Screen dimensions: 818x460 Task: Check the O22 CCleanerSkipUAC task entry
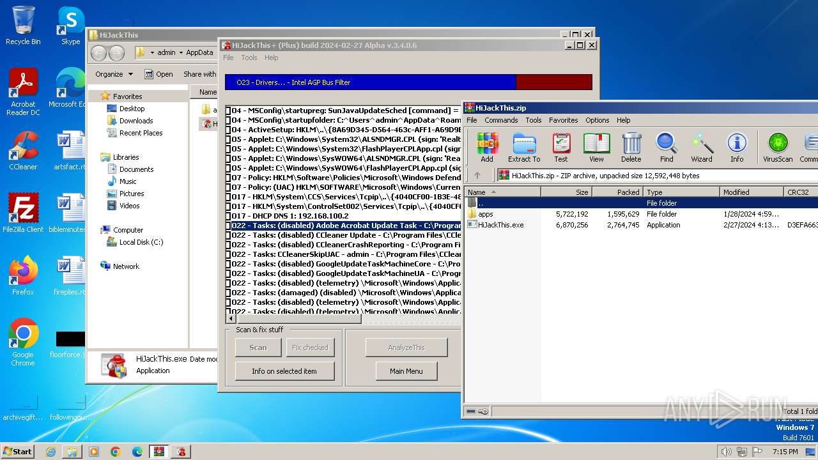[x=228, y=254]
